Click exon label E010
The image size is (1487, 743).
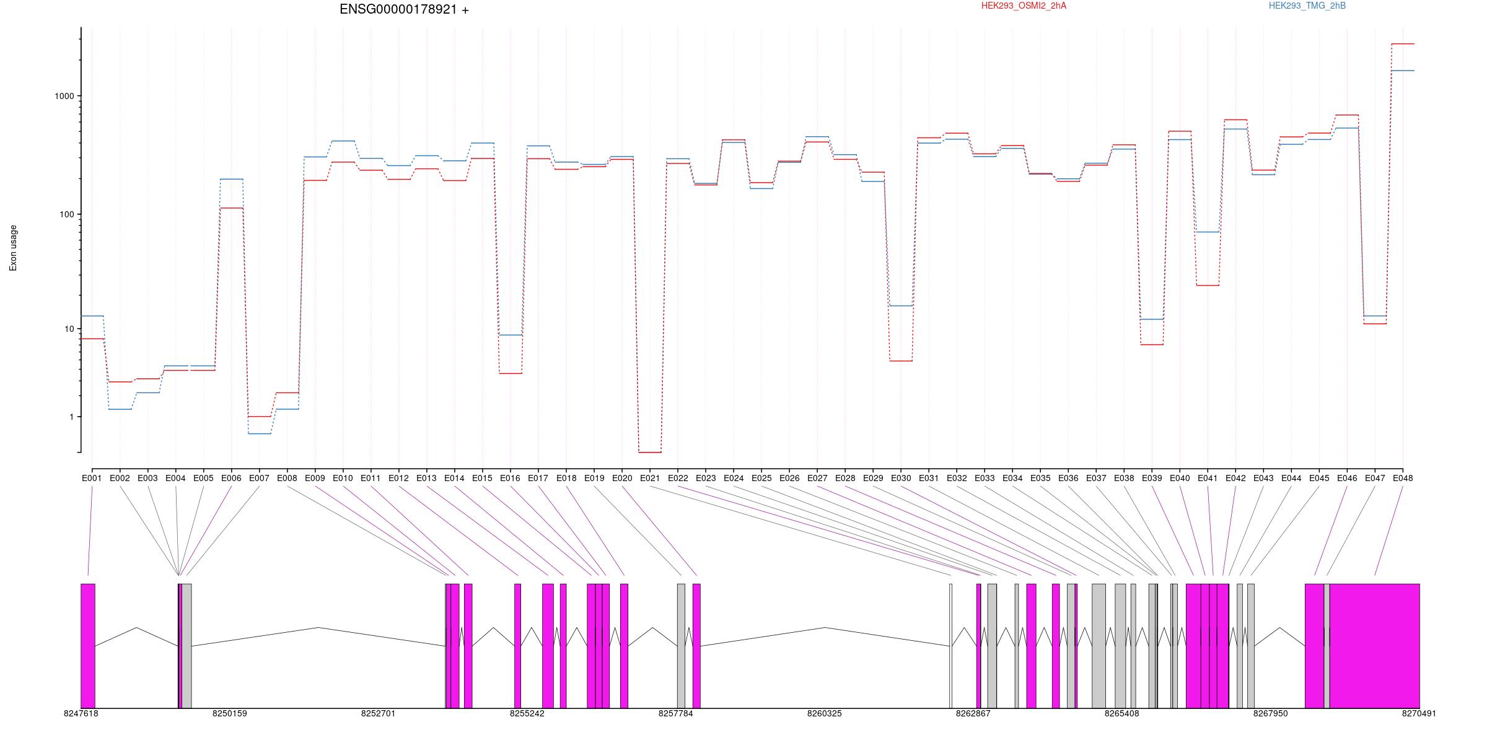coord(343,478)
